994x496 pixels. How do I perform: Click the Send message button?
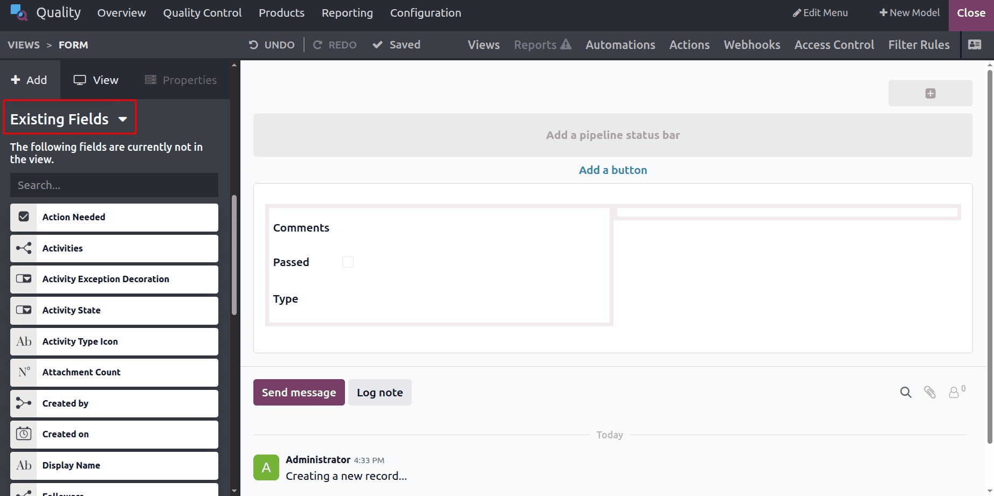coord(299,393)
